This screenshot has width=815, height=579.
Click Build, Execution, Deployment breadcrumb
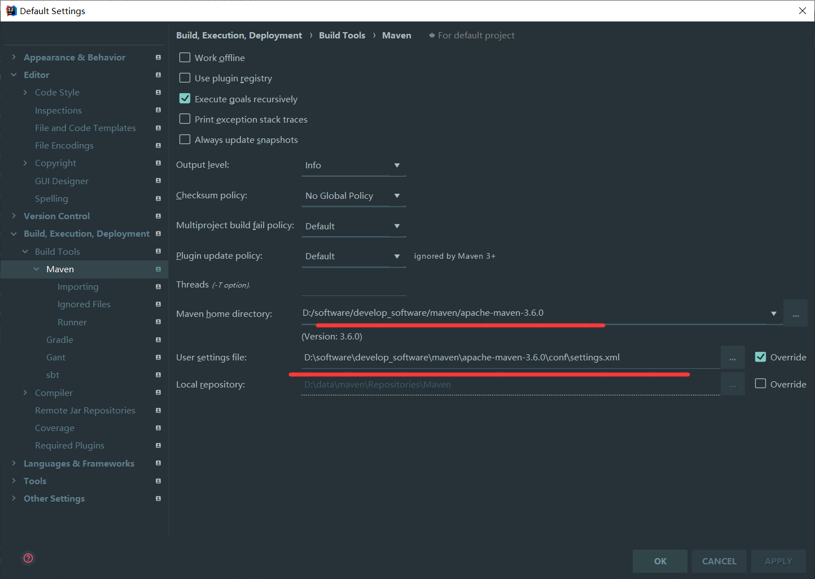(x=239, y=36)
